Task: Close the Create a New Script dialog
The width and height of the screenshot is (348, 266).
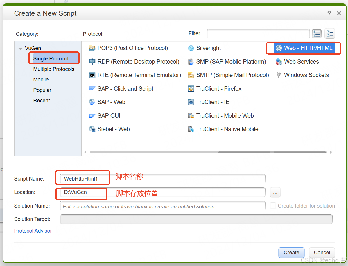Action: click(339, 13)
